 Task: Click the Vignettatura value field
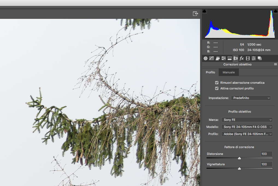(266, 164)
